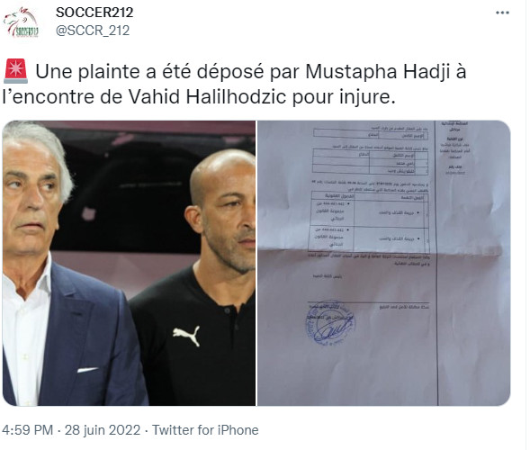Open the SOCCER212 profile avatar
Screen dimensions: 530x450
click(21, 22)
